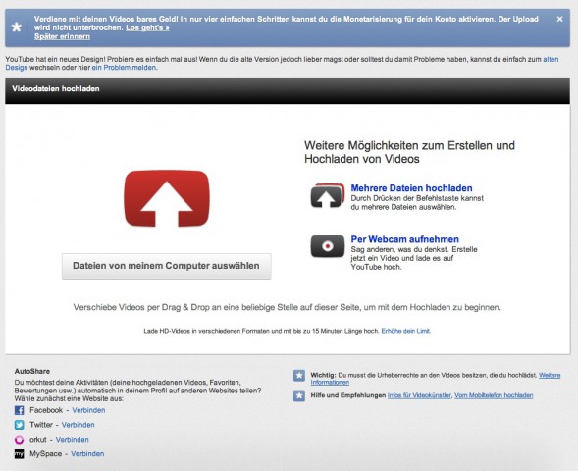Click the Weitere Möglichkeiten zum Erstellen heading
Image resolution: width=578 pixels, height=471 pixels.
pos(409,152)
